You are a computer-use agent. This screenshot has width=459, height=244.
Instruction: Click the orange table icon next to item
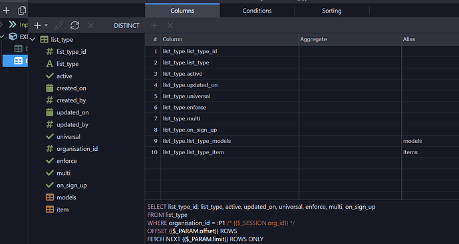pos(50,209)
